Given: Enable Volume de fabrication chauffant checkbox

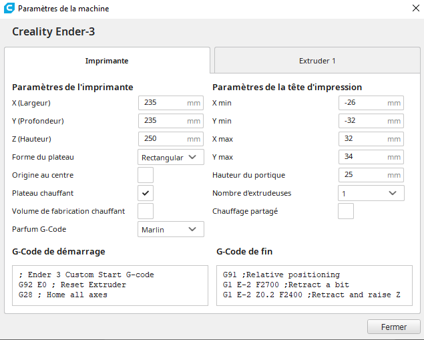Looking at the screenshot, I should click(146, 211).
